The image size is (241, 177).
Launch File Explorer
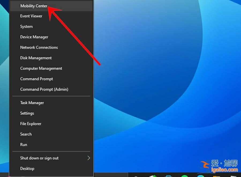pyautogui.click(x=31, y=124)
